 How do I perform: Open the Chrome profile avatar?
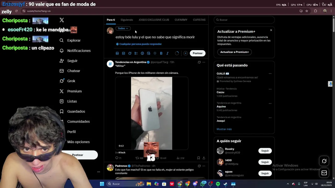tap(325, 11)
